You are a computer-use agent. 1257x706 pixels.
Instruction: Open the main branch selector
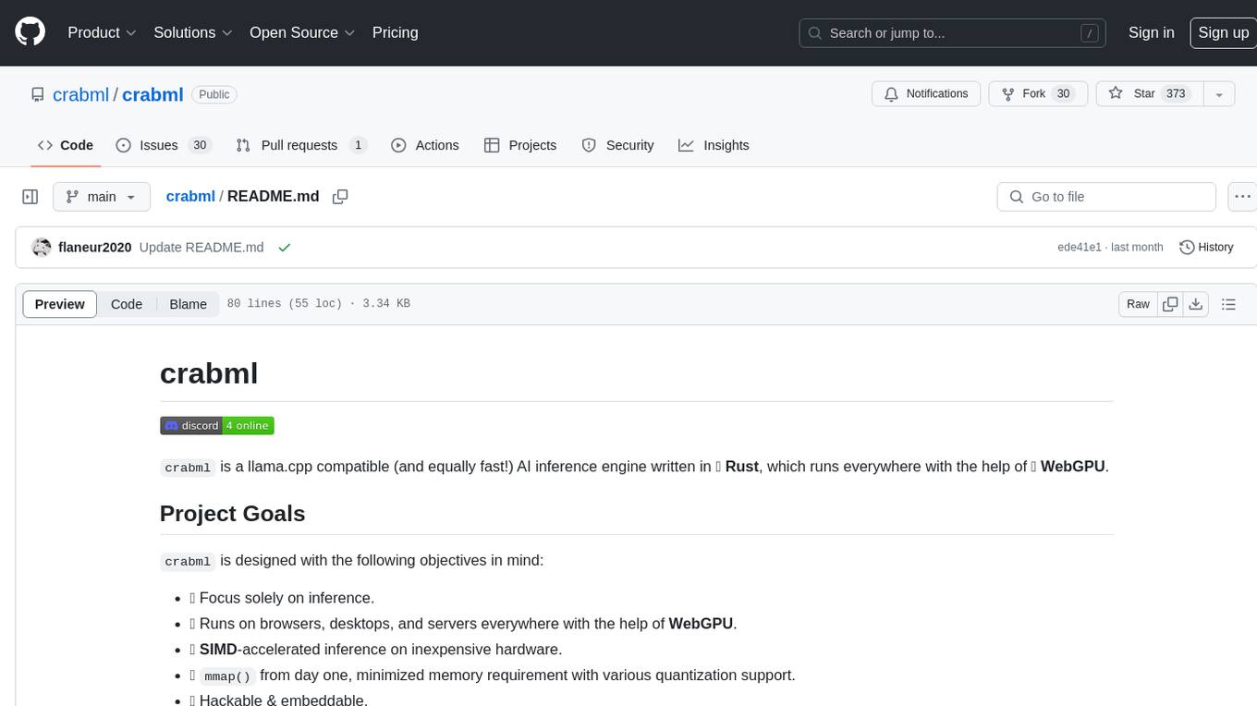pos(101,197)
